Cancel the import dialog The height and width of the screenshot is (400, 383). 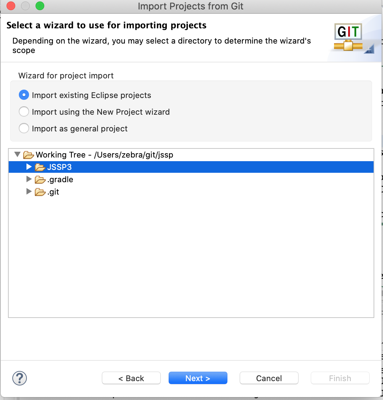269,378
